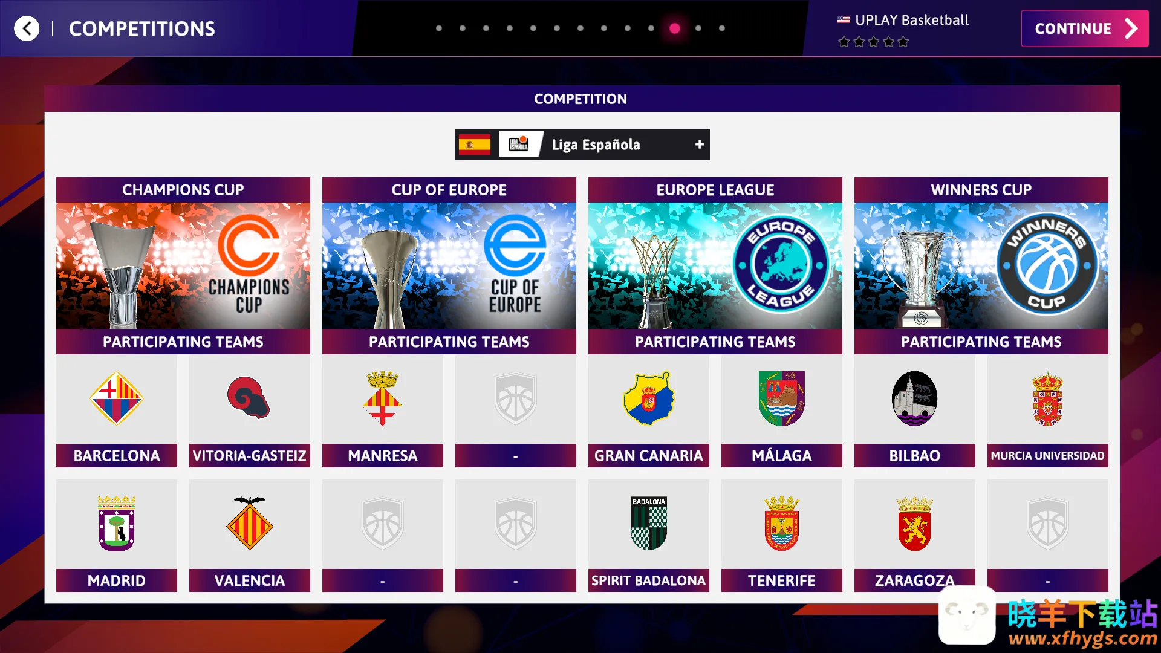Open the Spanish flag country selector
Screen dimensions: 1161x653
coord(474,145)
